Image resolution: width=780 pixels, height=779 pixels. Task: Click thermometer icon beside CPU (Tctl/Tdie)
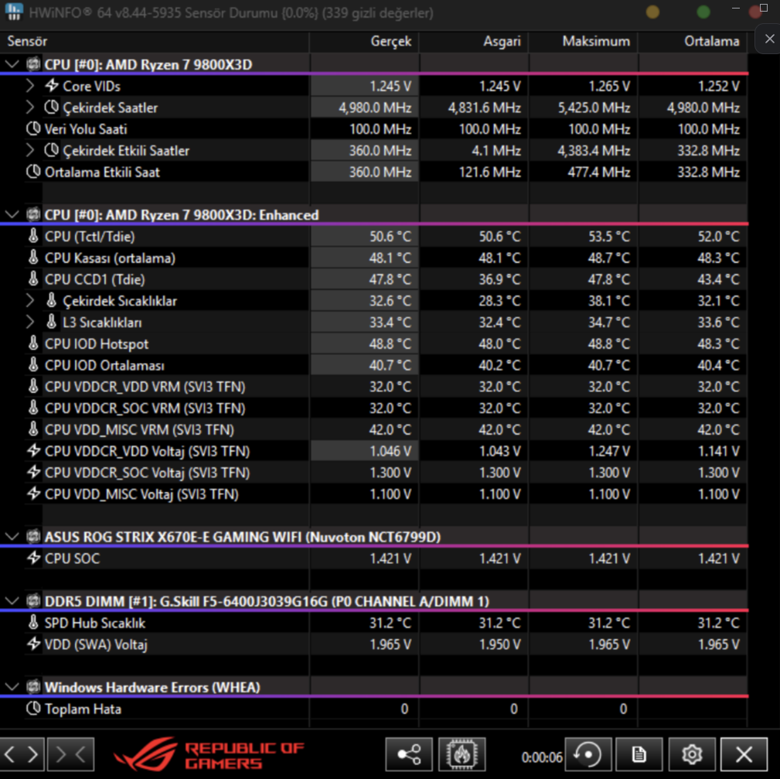pos(33,236)
